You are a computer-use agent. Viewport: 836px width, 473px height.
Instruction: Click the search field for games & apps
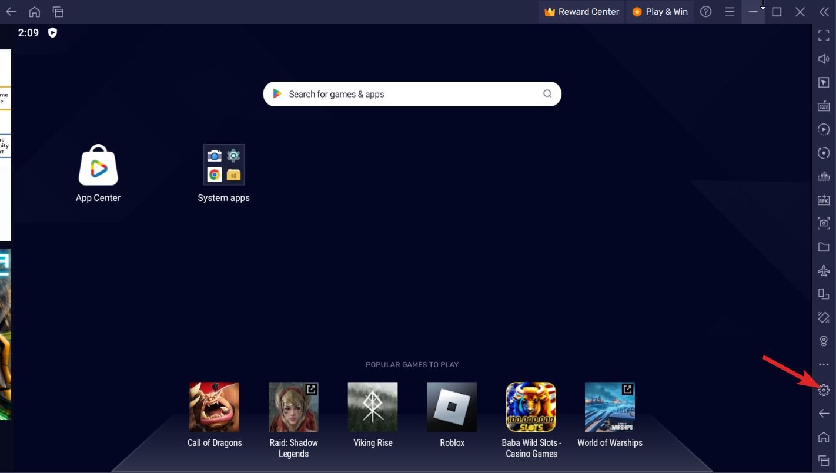pos(412,94)
